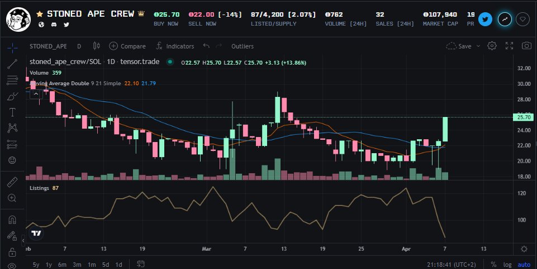Viewport: 537px width, 269px height.
Task: Select the trend line drawing tool
Action: [x=12, y=64]
